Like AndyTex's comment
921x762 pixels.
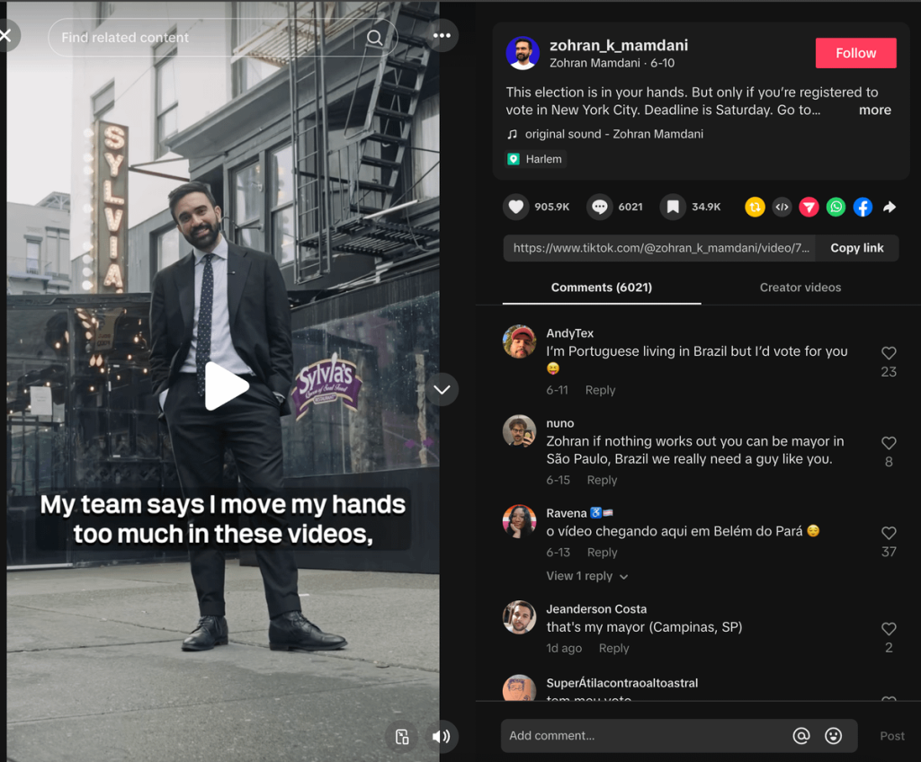889,353
